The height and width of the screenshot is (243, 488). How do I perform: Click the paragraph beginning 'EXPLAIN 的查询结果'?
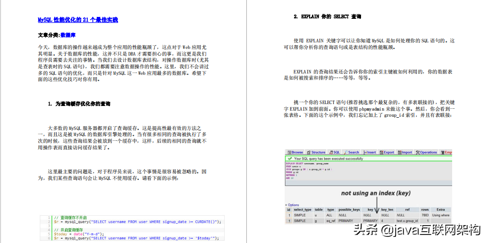[x=369, y=75]
